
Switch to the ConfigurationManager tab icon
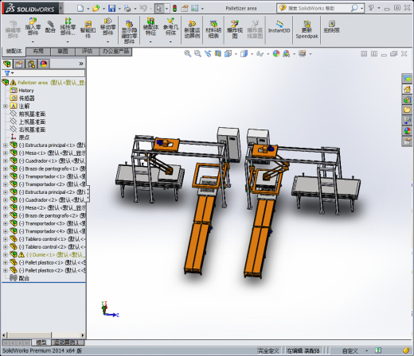[x=31, y=64]
